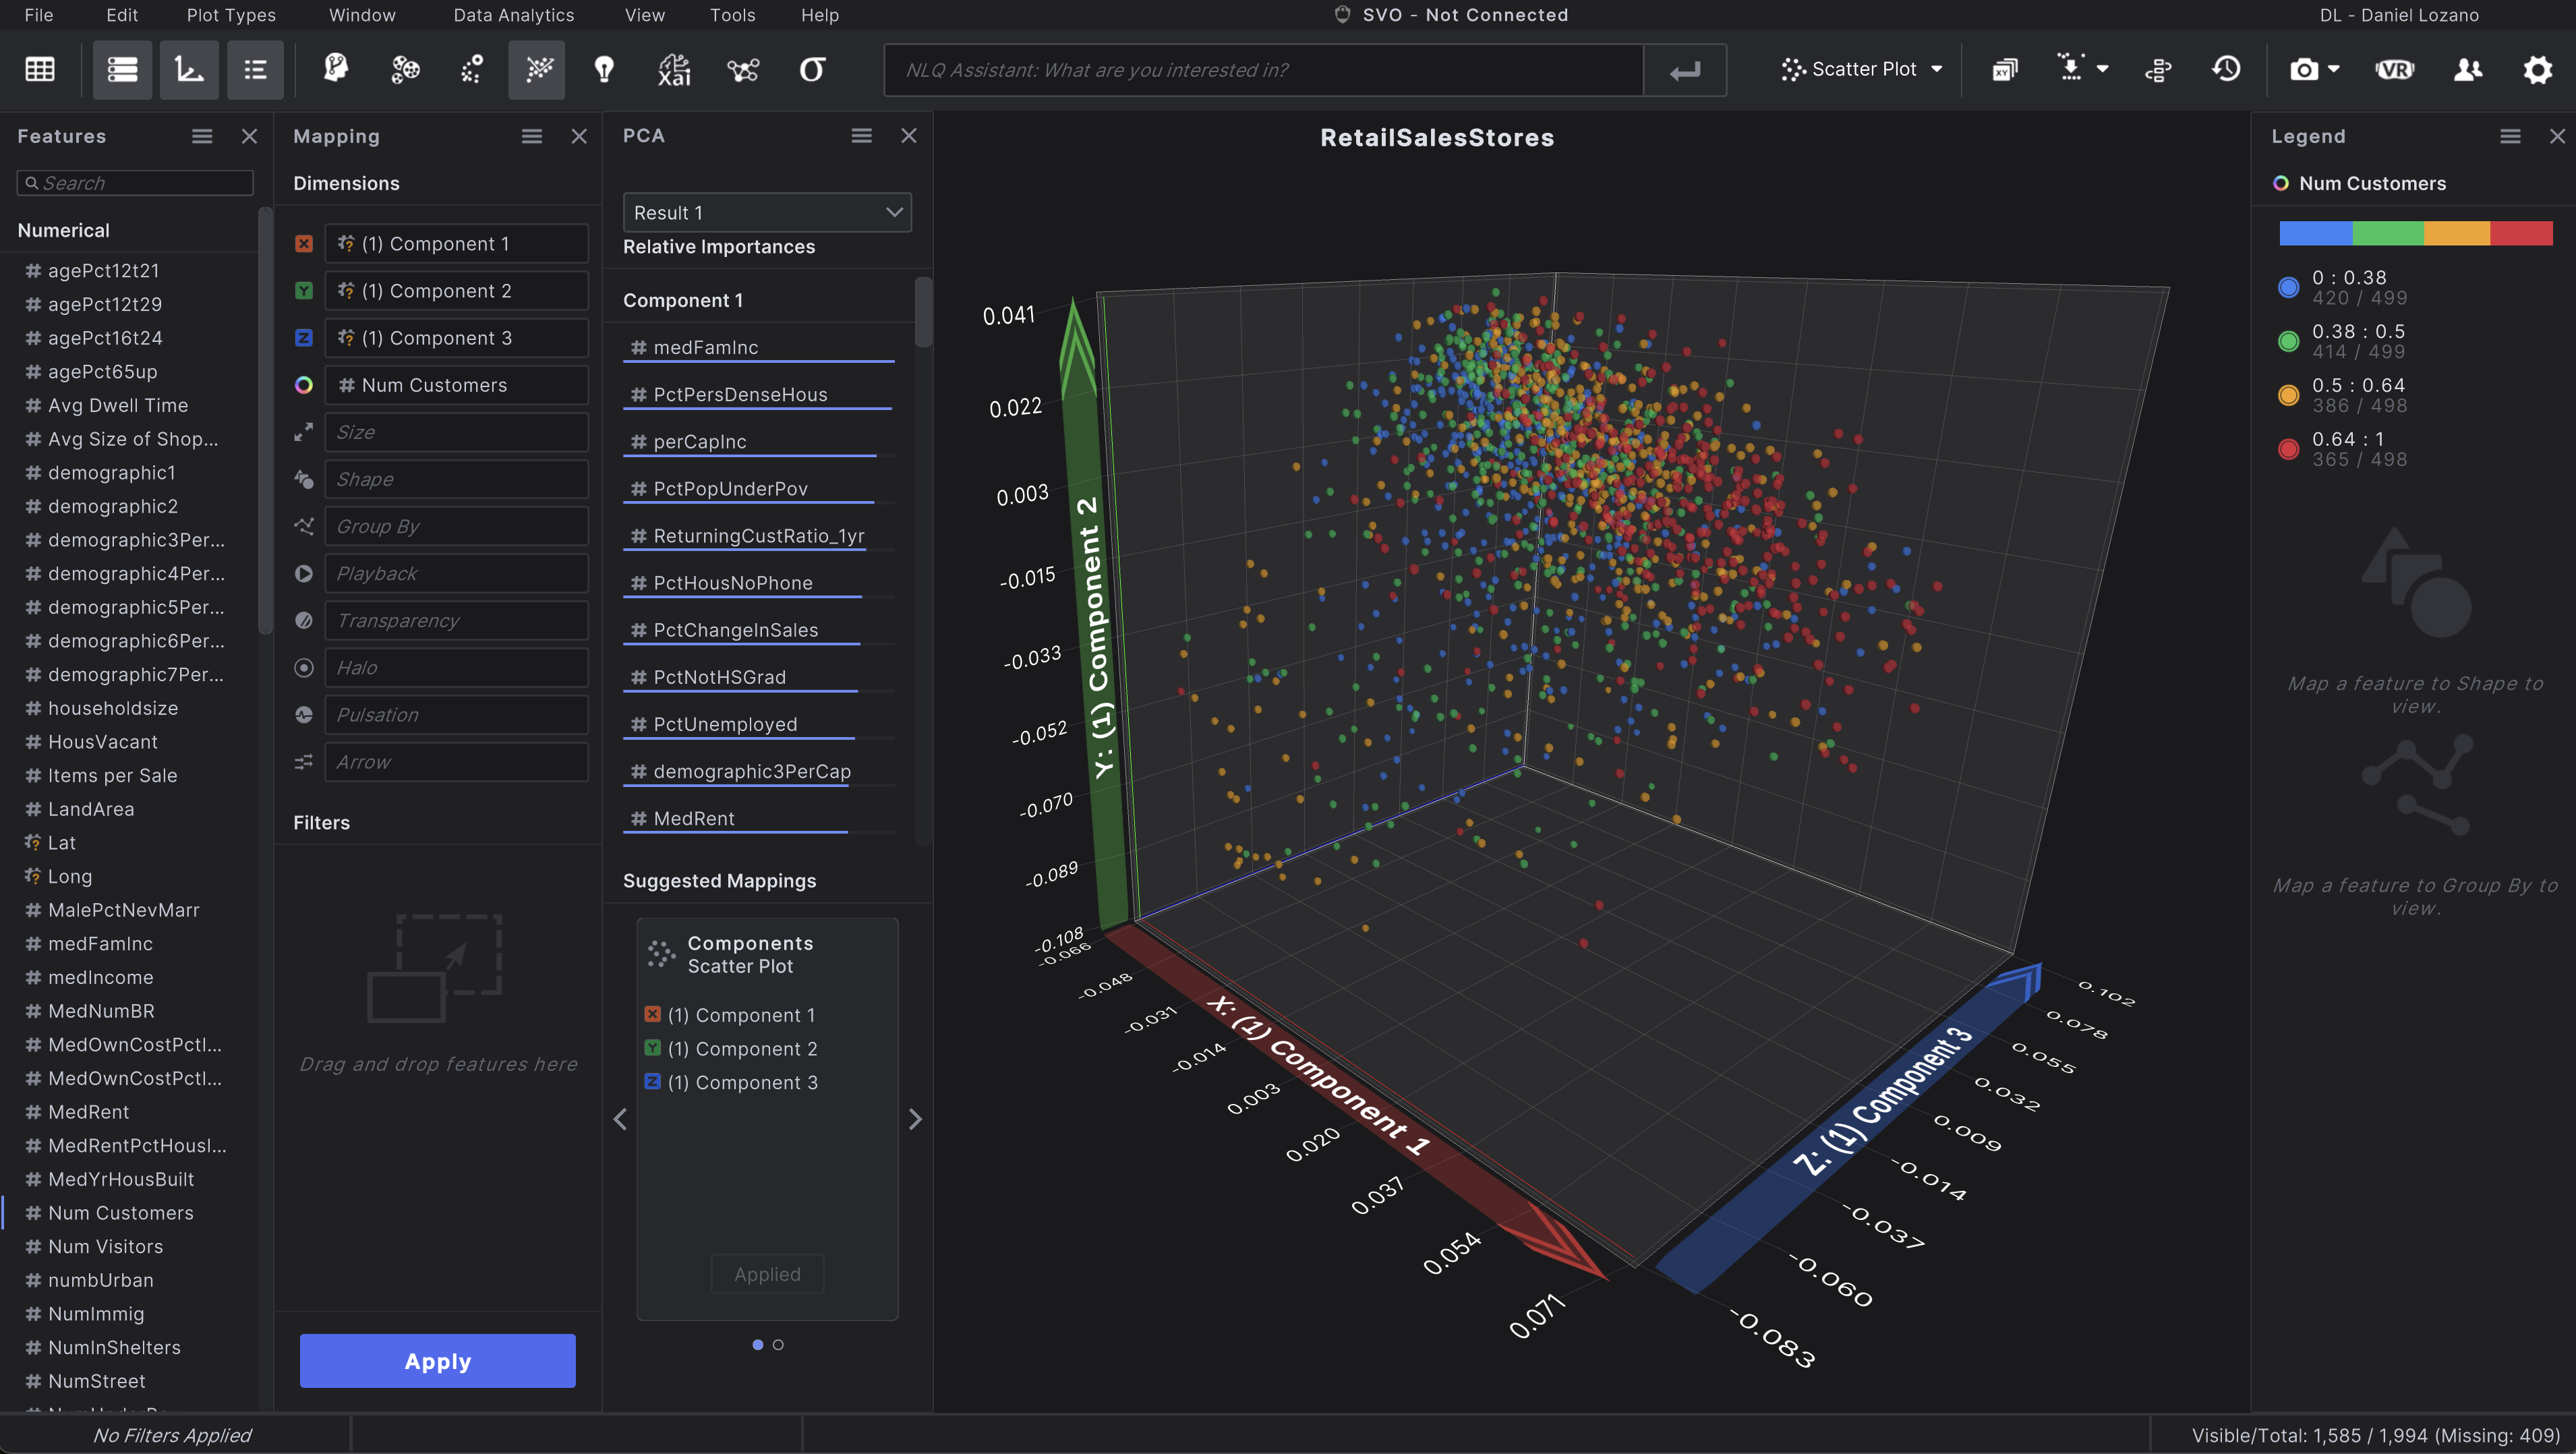2576x1454 pixels.
Task: Open the Plot Types menu
Action: (231, 15)
